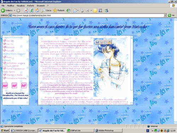The height and width of the screenshot is (133, 177).
Task: Click the Windows Start button
Action: [x=5, y=131]
